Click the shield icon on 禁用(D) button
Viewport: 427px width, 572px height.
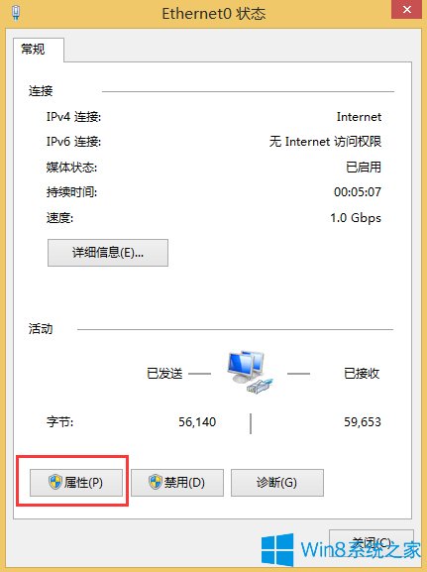156,482
